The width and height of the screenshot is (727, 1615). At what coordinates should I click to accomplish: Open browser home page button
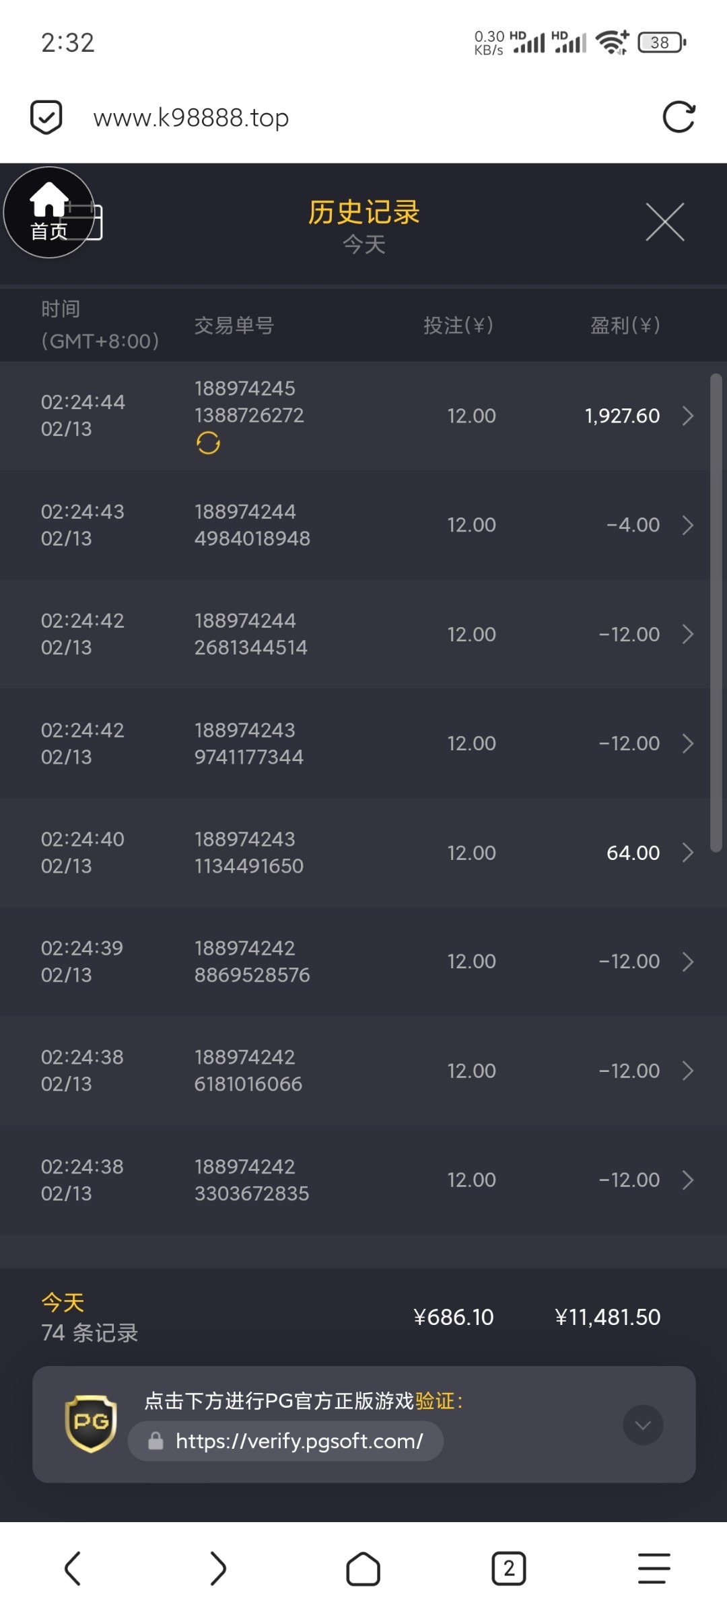coord(363,1569)
